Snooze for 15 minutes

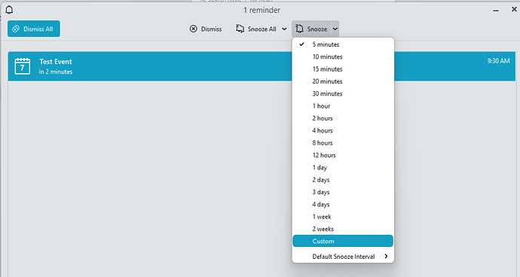point(343,69)
